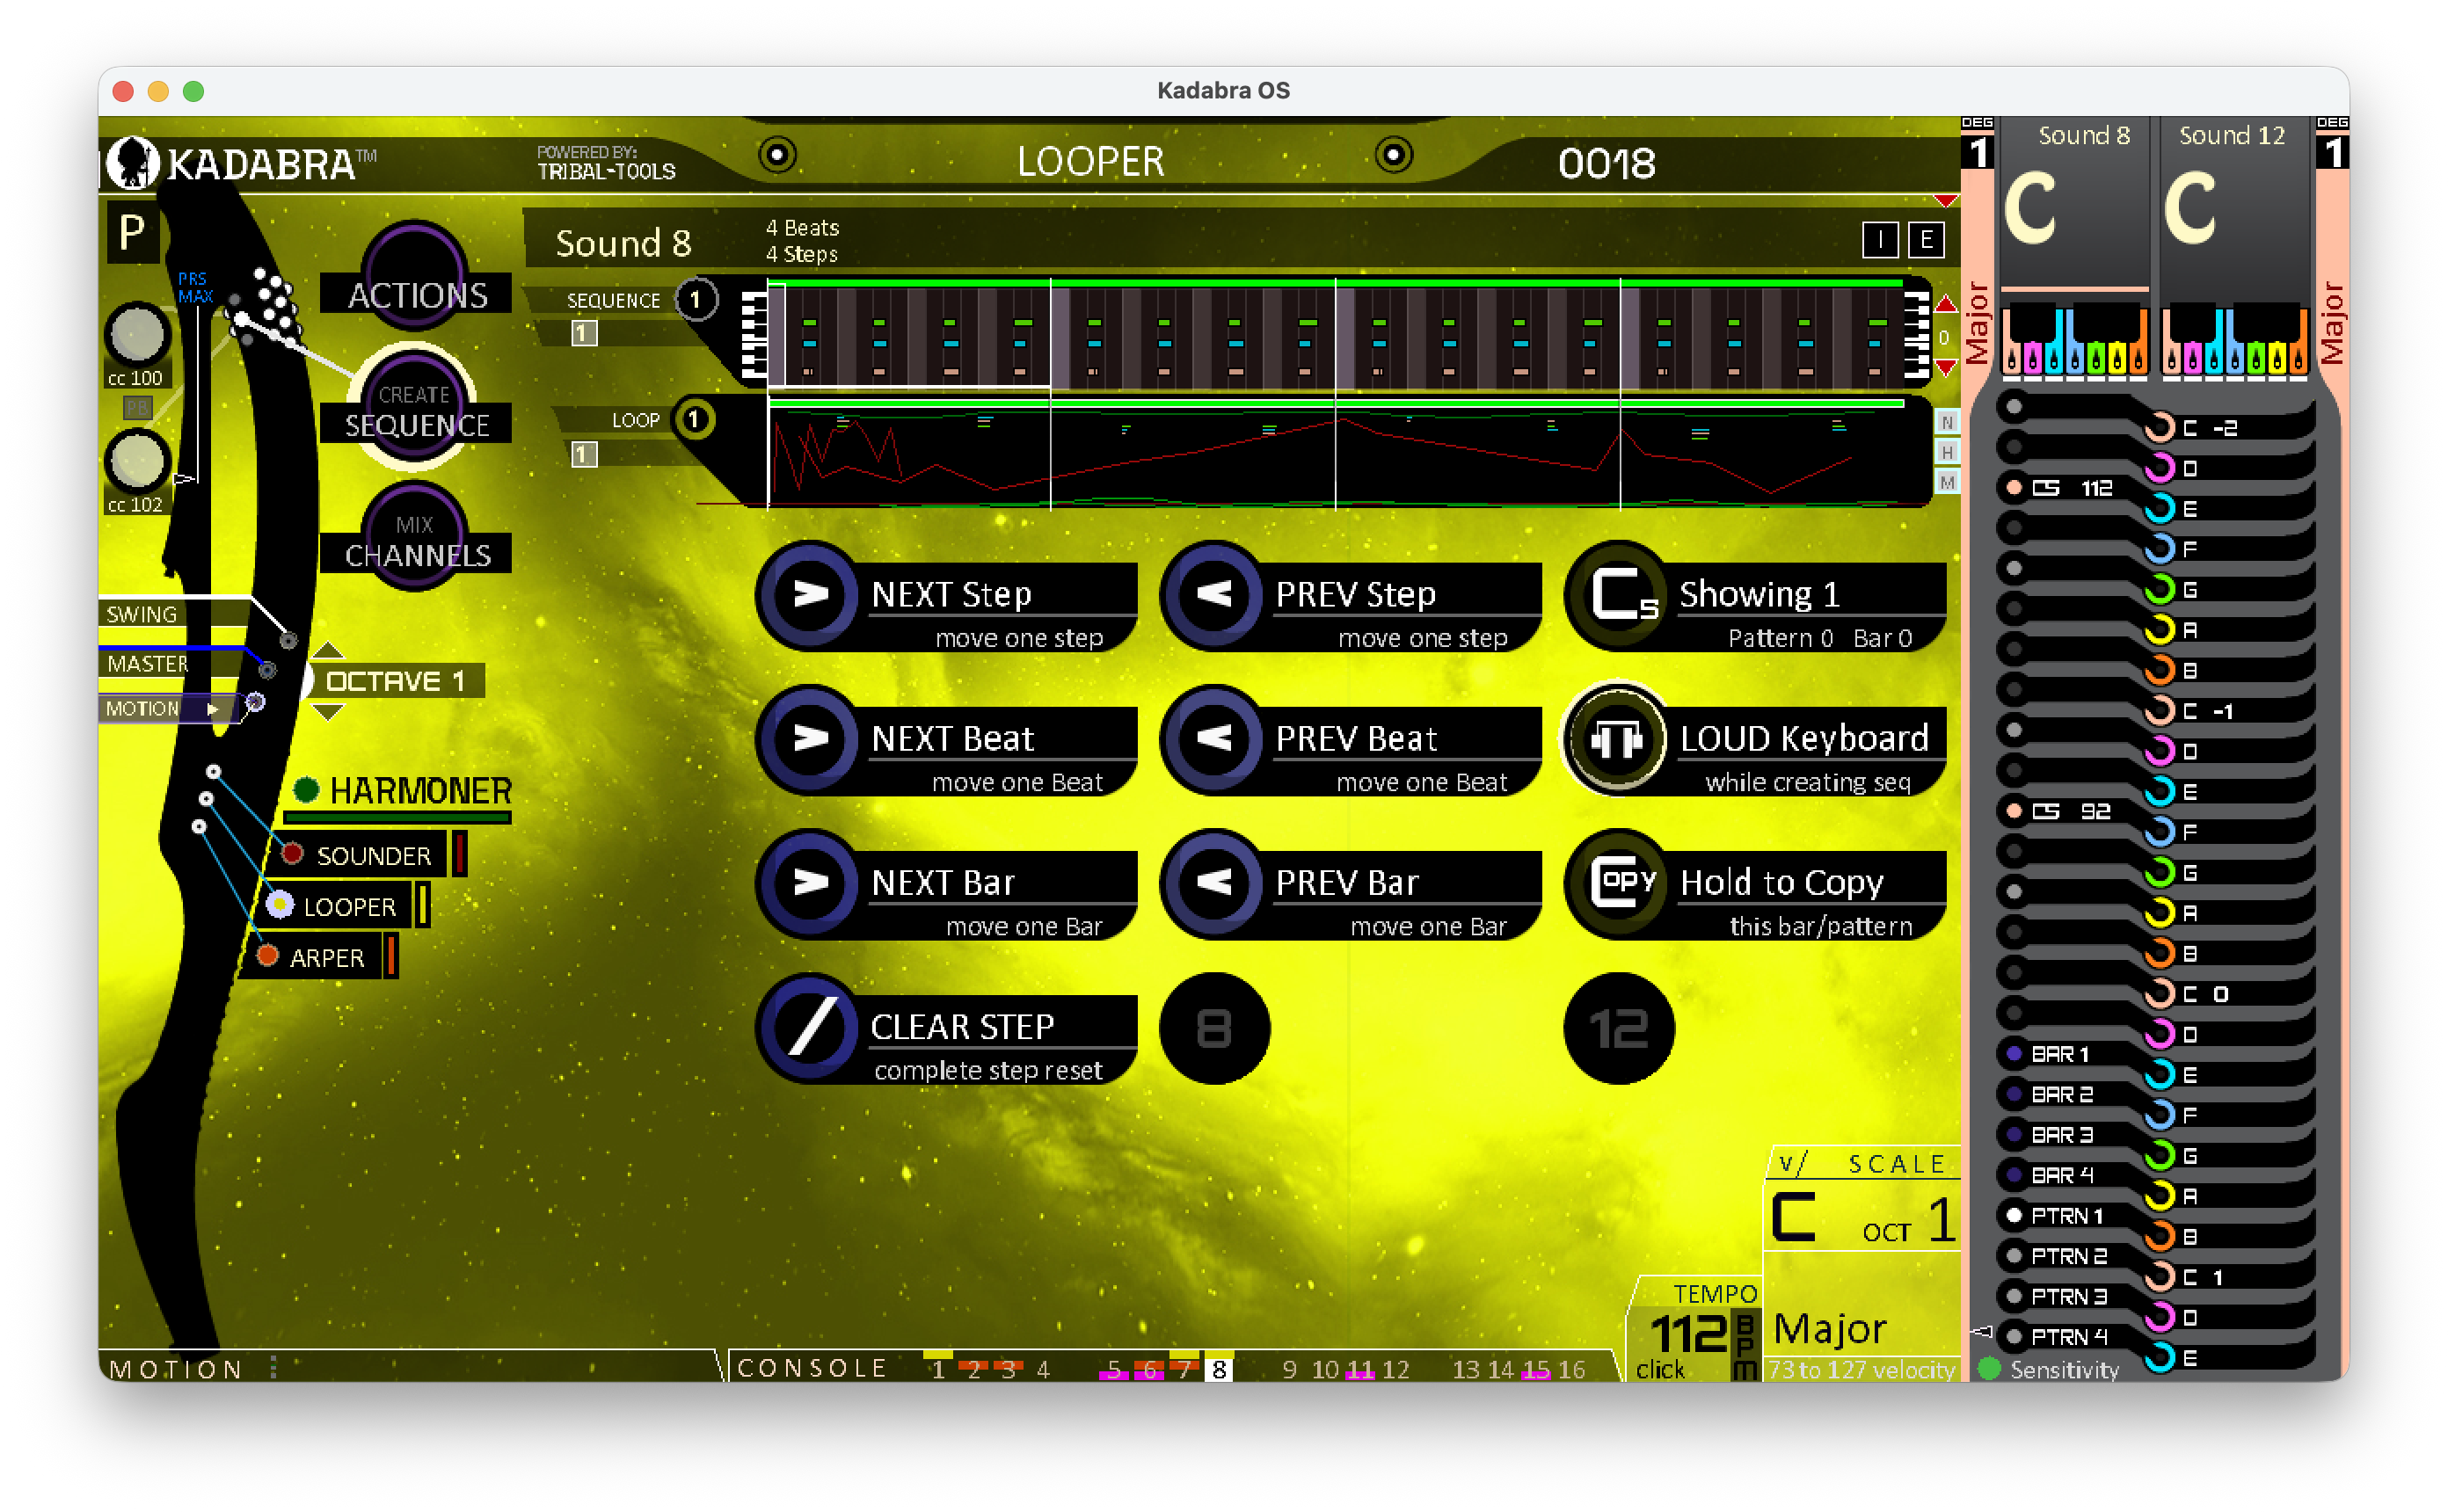Click the circular target right of LOOPER

(1394, 155)
